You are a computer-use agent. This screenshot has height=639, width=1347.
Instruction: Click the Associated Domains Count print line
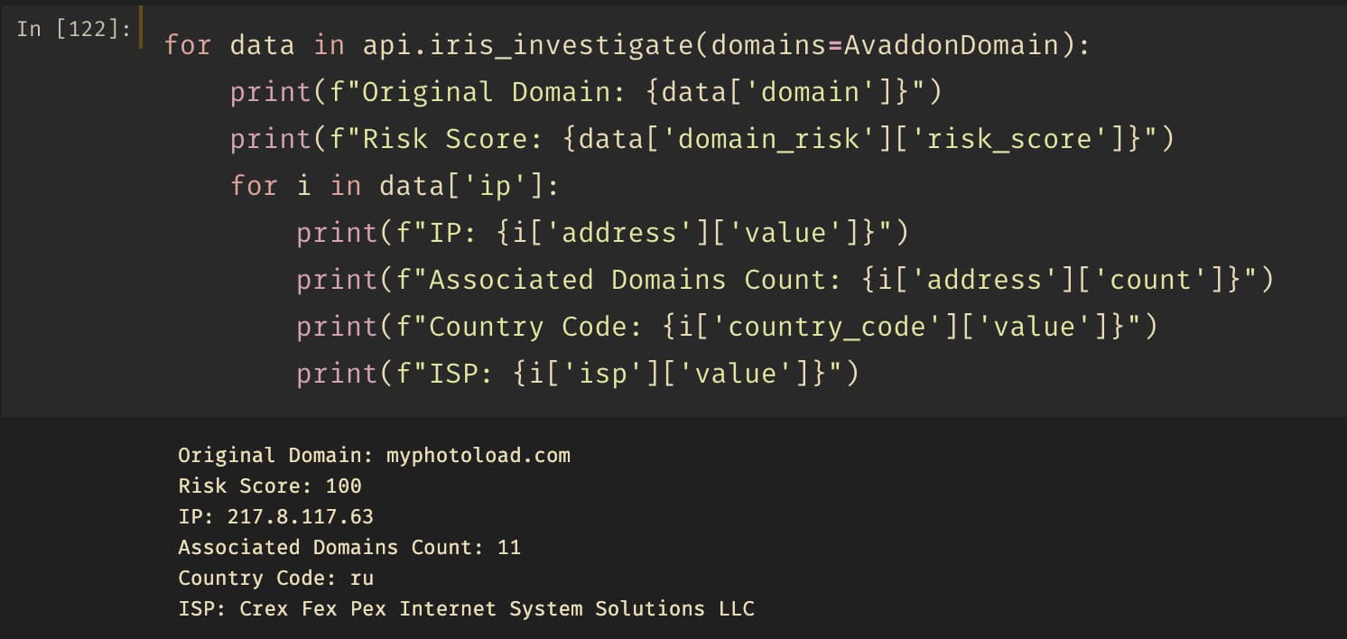point(785,280)
